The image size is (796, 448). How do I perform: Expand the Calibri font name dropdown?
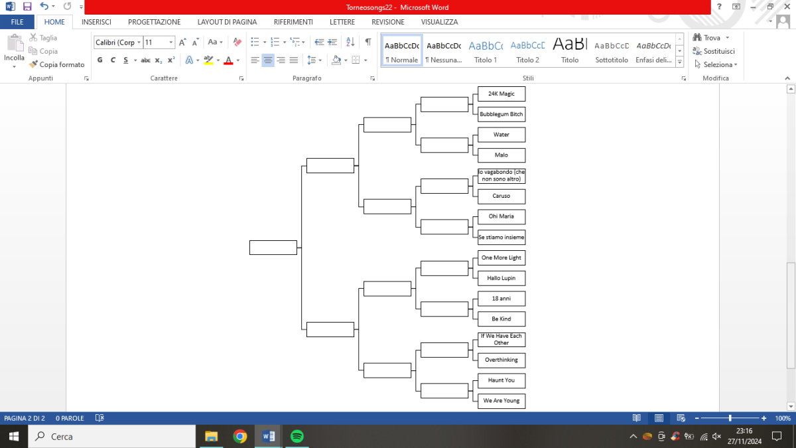point(139,42)
